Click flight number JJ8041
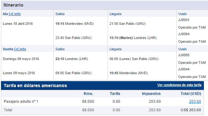This screenshot has height=116, width=208. click(x=183, y=20)
